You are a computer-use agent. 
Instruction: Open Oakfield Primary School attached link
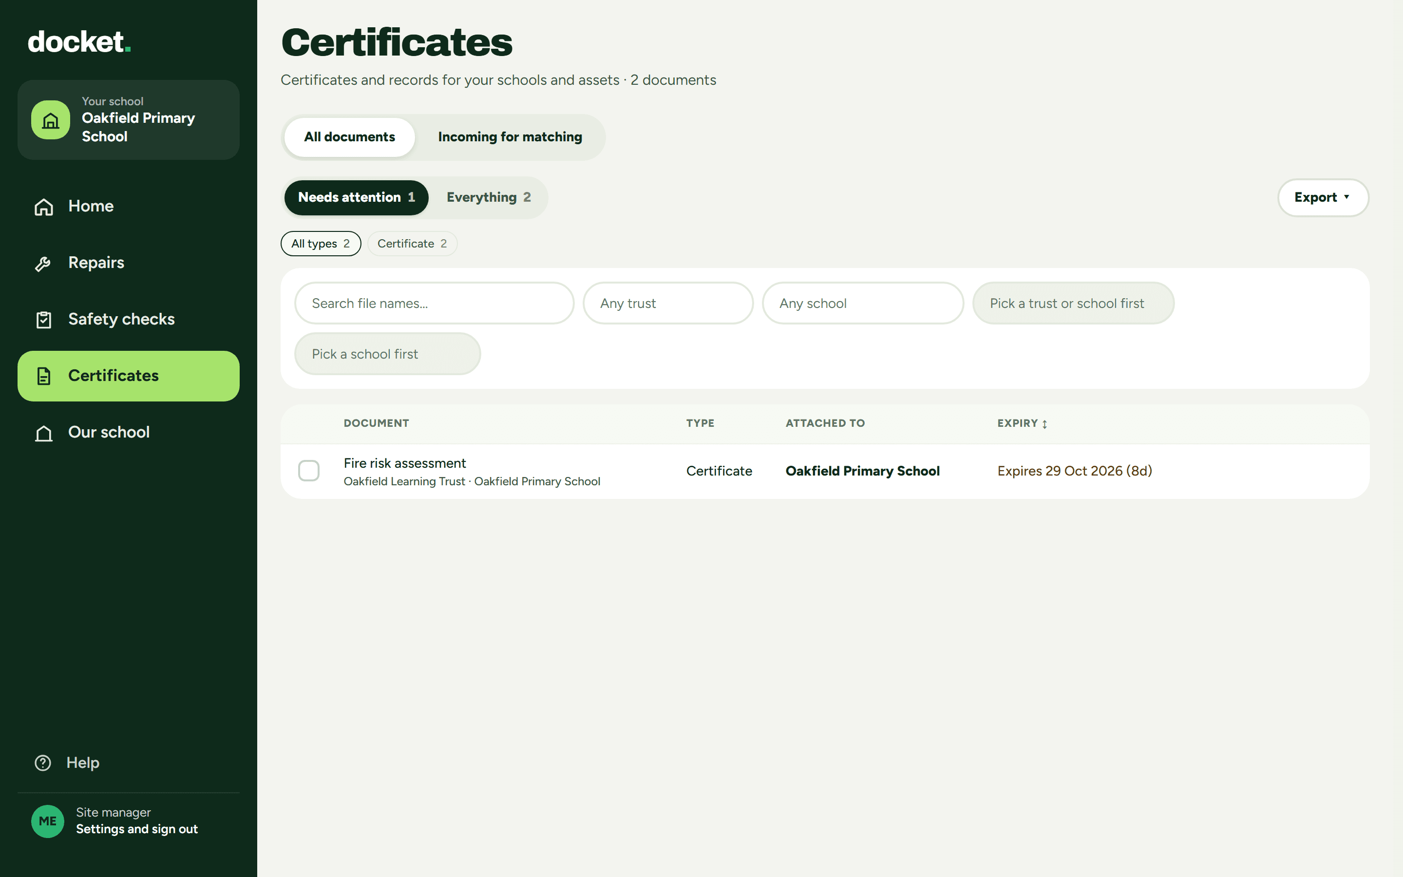pos(862,471)
